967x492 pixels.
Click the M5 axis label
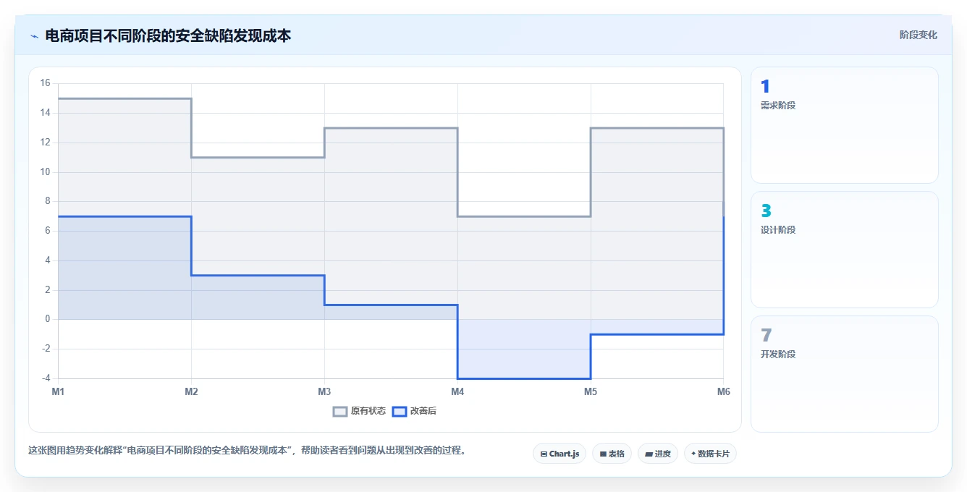pyautogui.click(x=591, y=391)
